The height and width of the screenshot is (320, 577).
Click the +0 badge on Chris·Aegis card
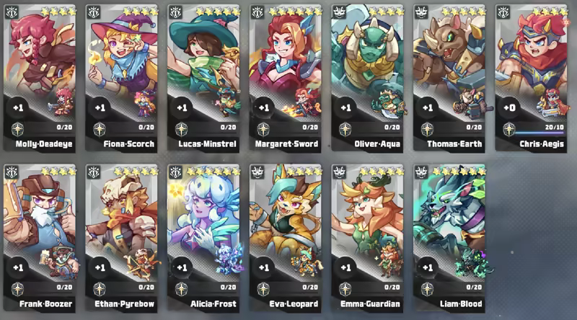[x=510, y=108]
